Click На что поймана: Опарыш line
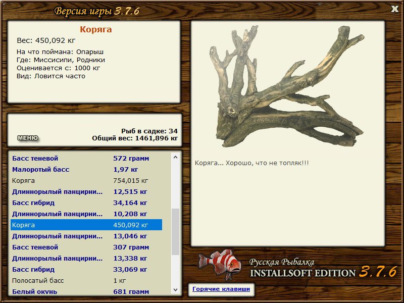 (60, 52)
